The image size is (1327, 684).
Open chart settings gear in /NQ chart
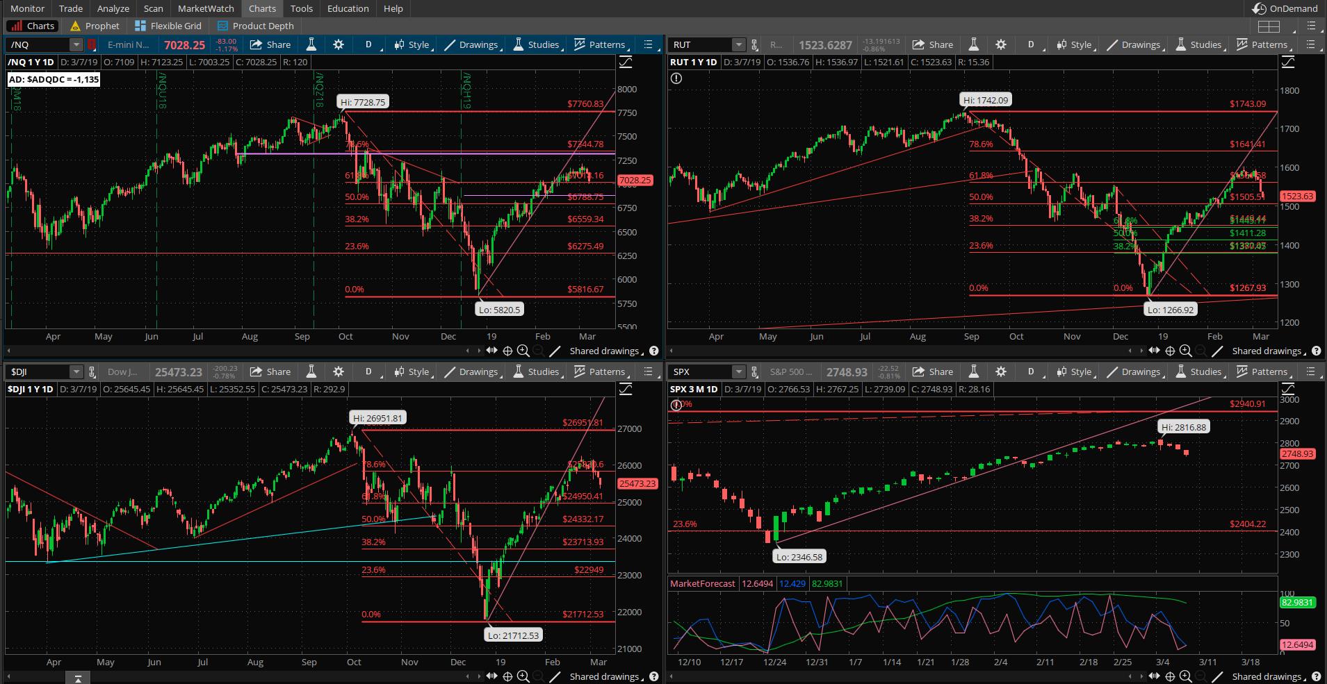click(339, 44)
